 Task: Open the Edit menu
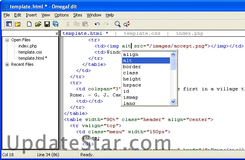tap(18, 15)
